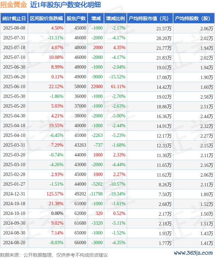This screenshot has height=258, width=215.
Task: Select the date cell 2024-08-20
Action: pyautogui.click(x=14, y=243)
